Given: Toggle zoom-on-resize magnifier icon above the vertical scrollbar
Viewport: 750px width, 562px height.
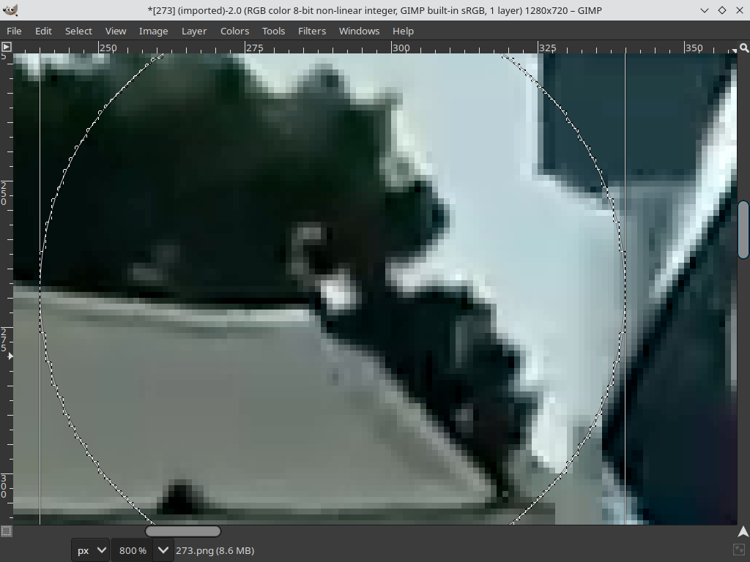Looking at the screenshot, I should [744, 48].
